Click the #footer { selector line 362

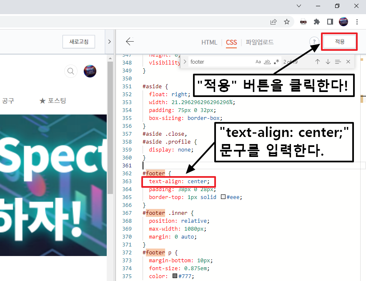(157, 174)
